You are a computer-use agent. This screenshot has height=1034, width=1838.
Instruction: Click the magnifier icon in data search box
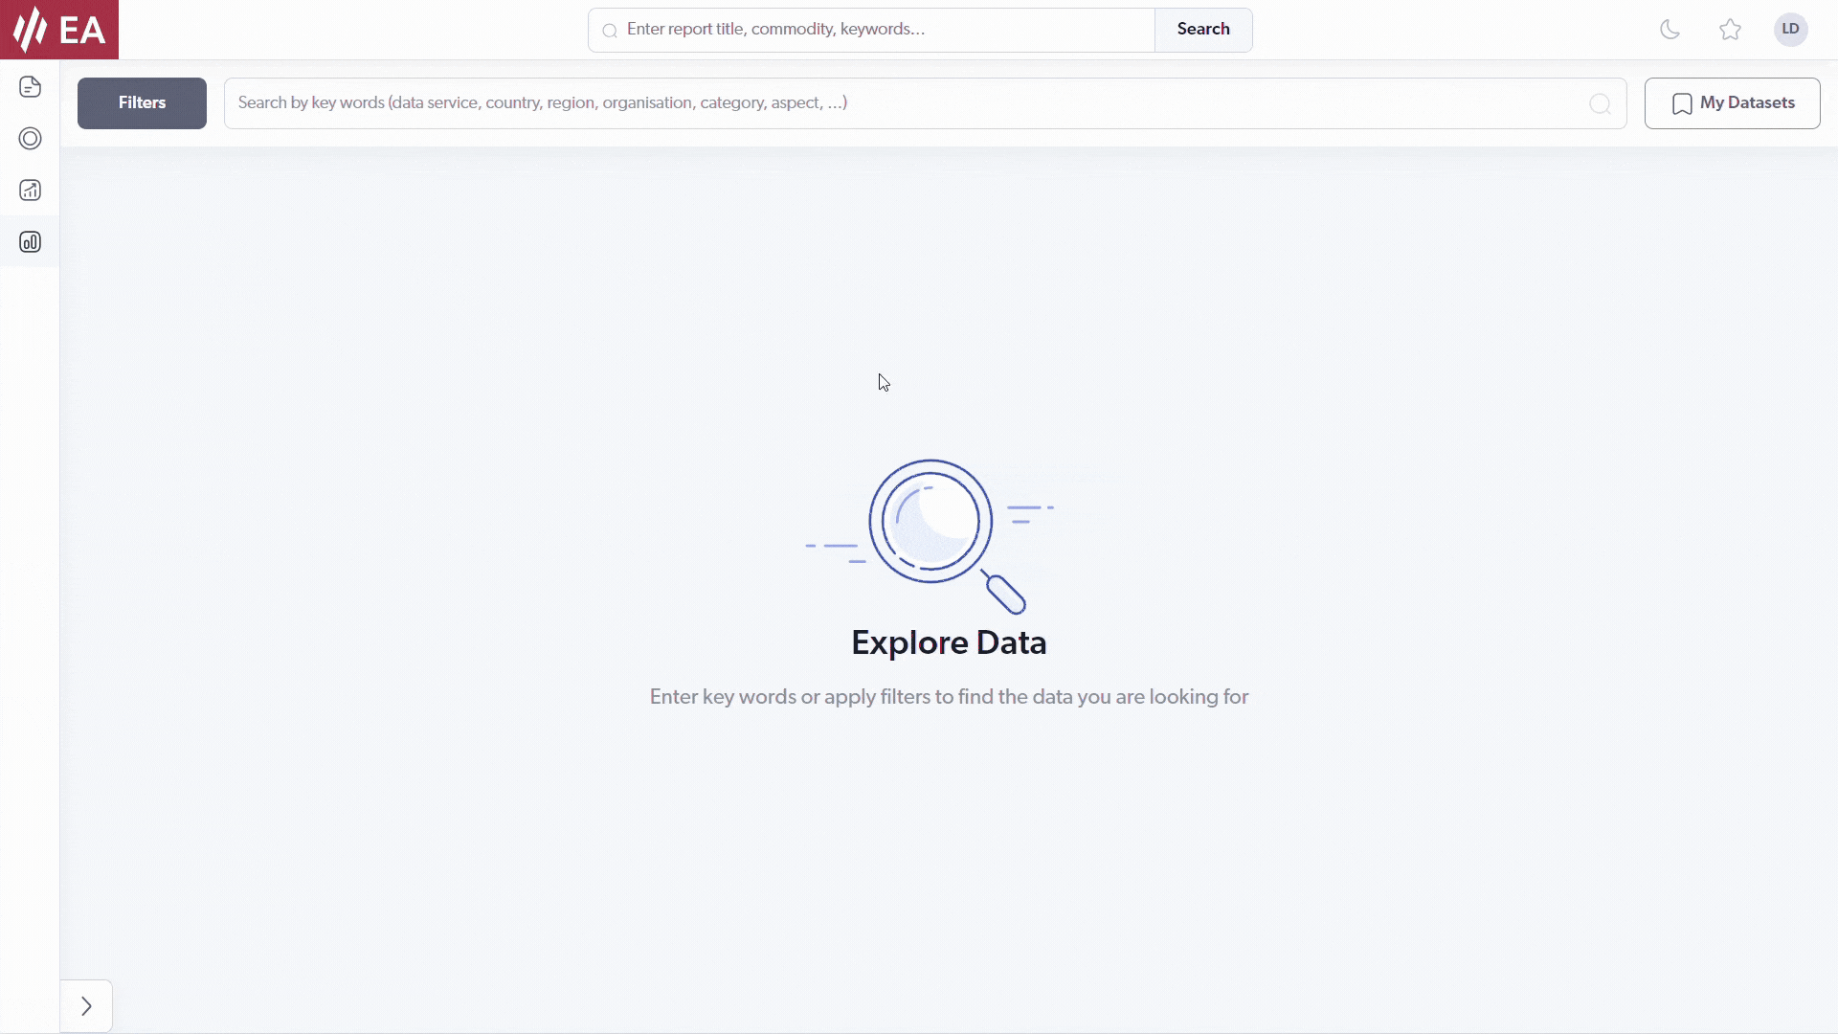[x=1600, y=103]
